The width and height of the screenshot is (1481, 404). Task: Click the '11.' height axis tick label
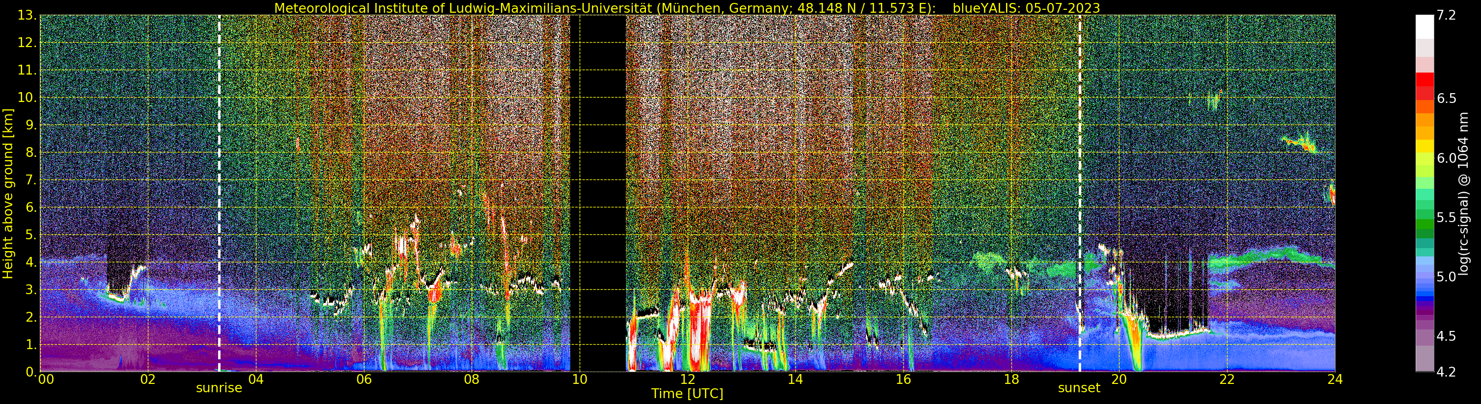(28, 71)
